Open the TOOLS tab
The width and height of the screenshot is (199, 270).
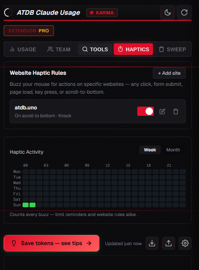[x=95, y=49]
